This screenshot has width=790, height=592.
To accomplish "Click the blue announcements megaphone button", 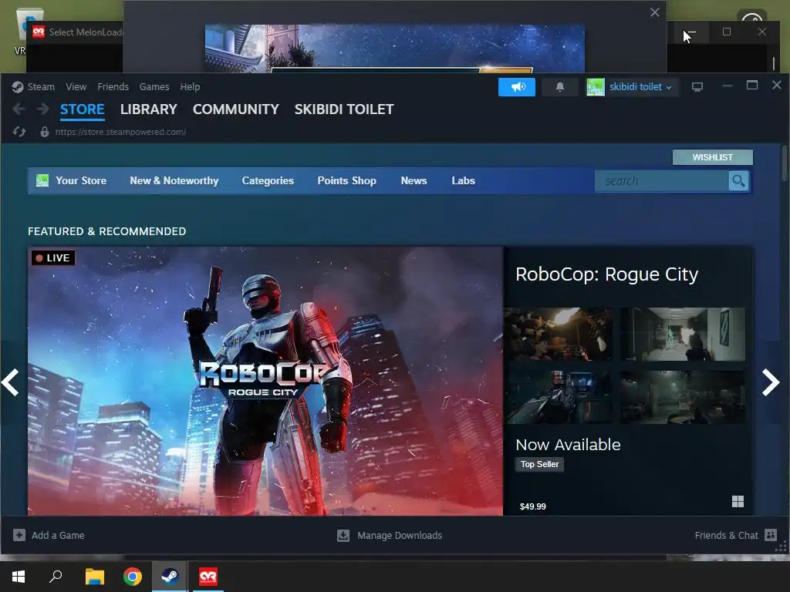I will point(517,87).
